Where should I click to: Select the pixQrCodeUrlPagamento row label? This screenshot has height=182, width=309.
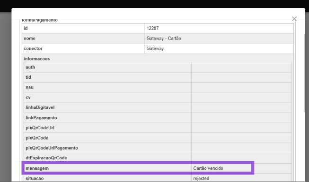coord(52,148)
